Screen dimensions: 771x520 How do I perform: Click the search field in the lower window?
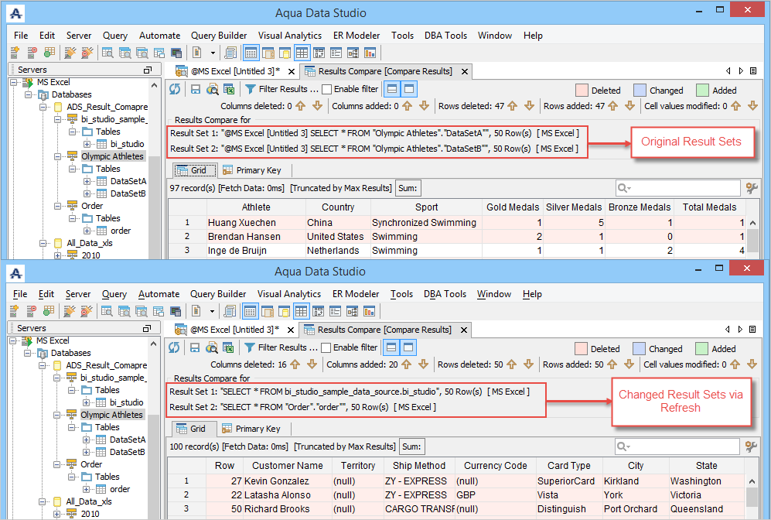coord(684,446)
